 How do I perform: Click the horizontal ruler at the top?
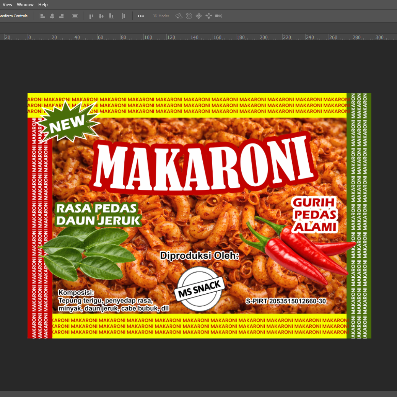[198, 37]
